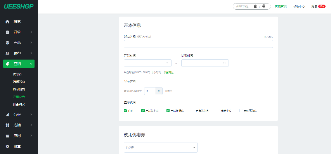Expand the 产品 menu chevron
The height and width of the screenshot is (154, 331).
31,43
